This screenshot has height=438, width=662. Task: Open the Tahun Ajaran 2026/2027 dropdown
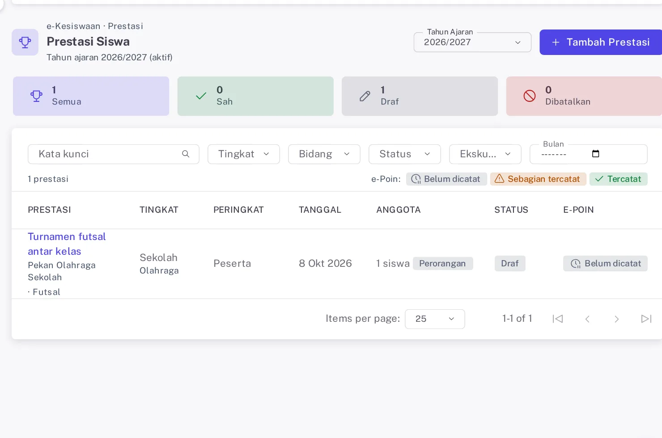(x=472, y=42)
